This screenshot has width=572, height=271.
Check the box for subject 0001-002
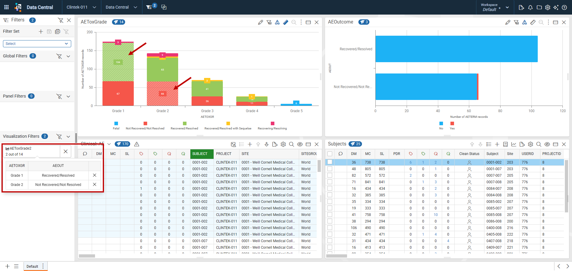point(330,162)
